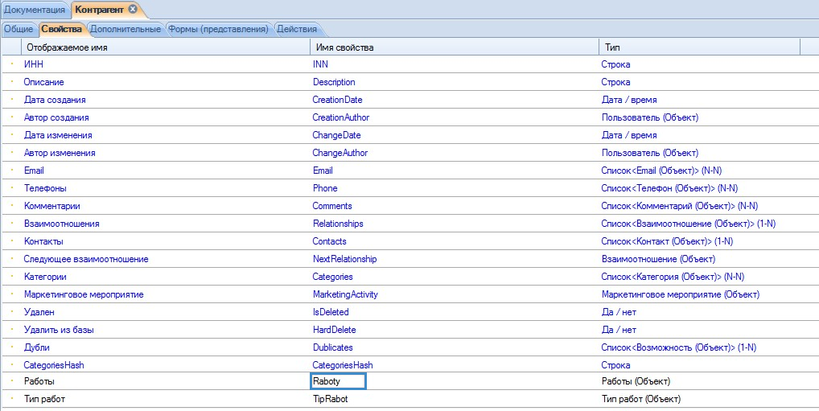Click the MarketingActivity property name
This screenshot has width=819, height=411.
pyautogui.click(x=345, y=294)
